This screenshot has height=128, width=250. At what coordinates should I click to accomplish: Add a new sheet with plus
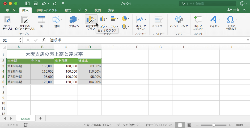(40, 118)
